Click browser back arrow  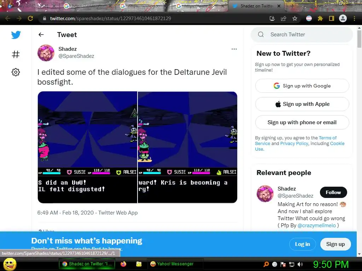tap(8, 18)
